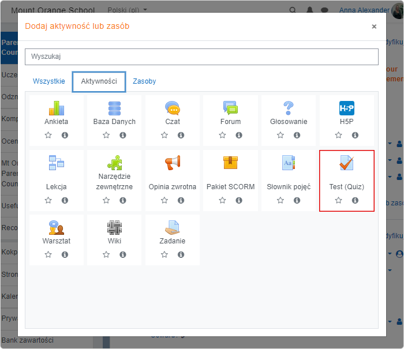Viewport: 404px width, 349px height.
Task: Show info for H5P
Action: [x=355, y=135]
